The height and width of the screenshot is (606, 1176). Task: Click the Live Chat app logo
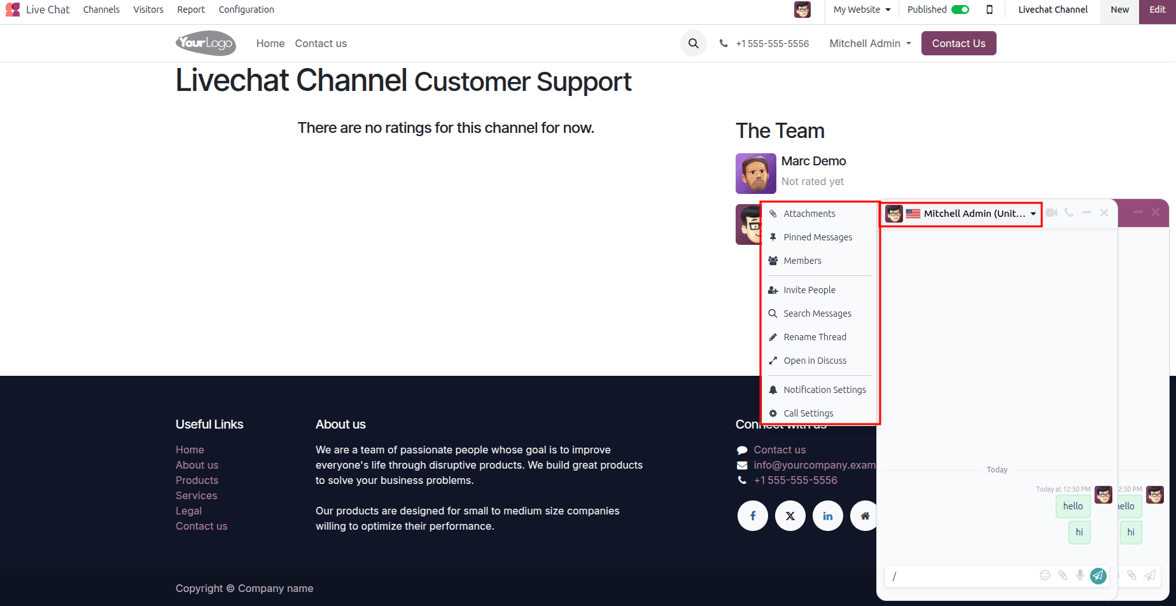tap(13, 10)
